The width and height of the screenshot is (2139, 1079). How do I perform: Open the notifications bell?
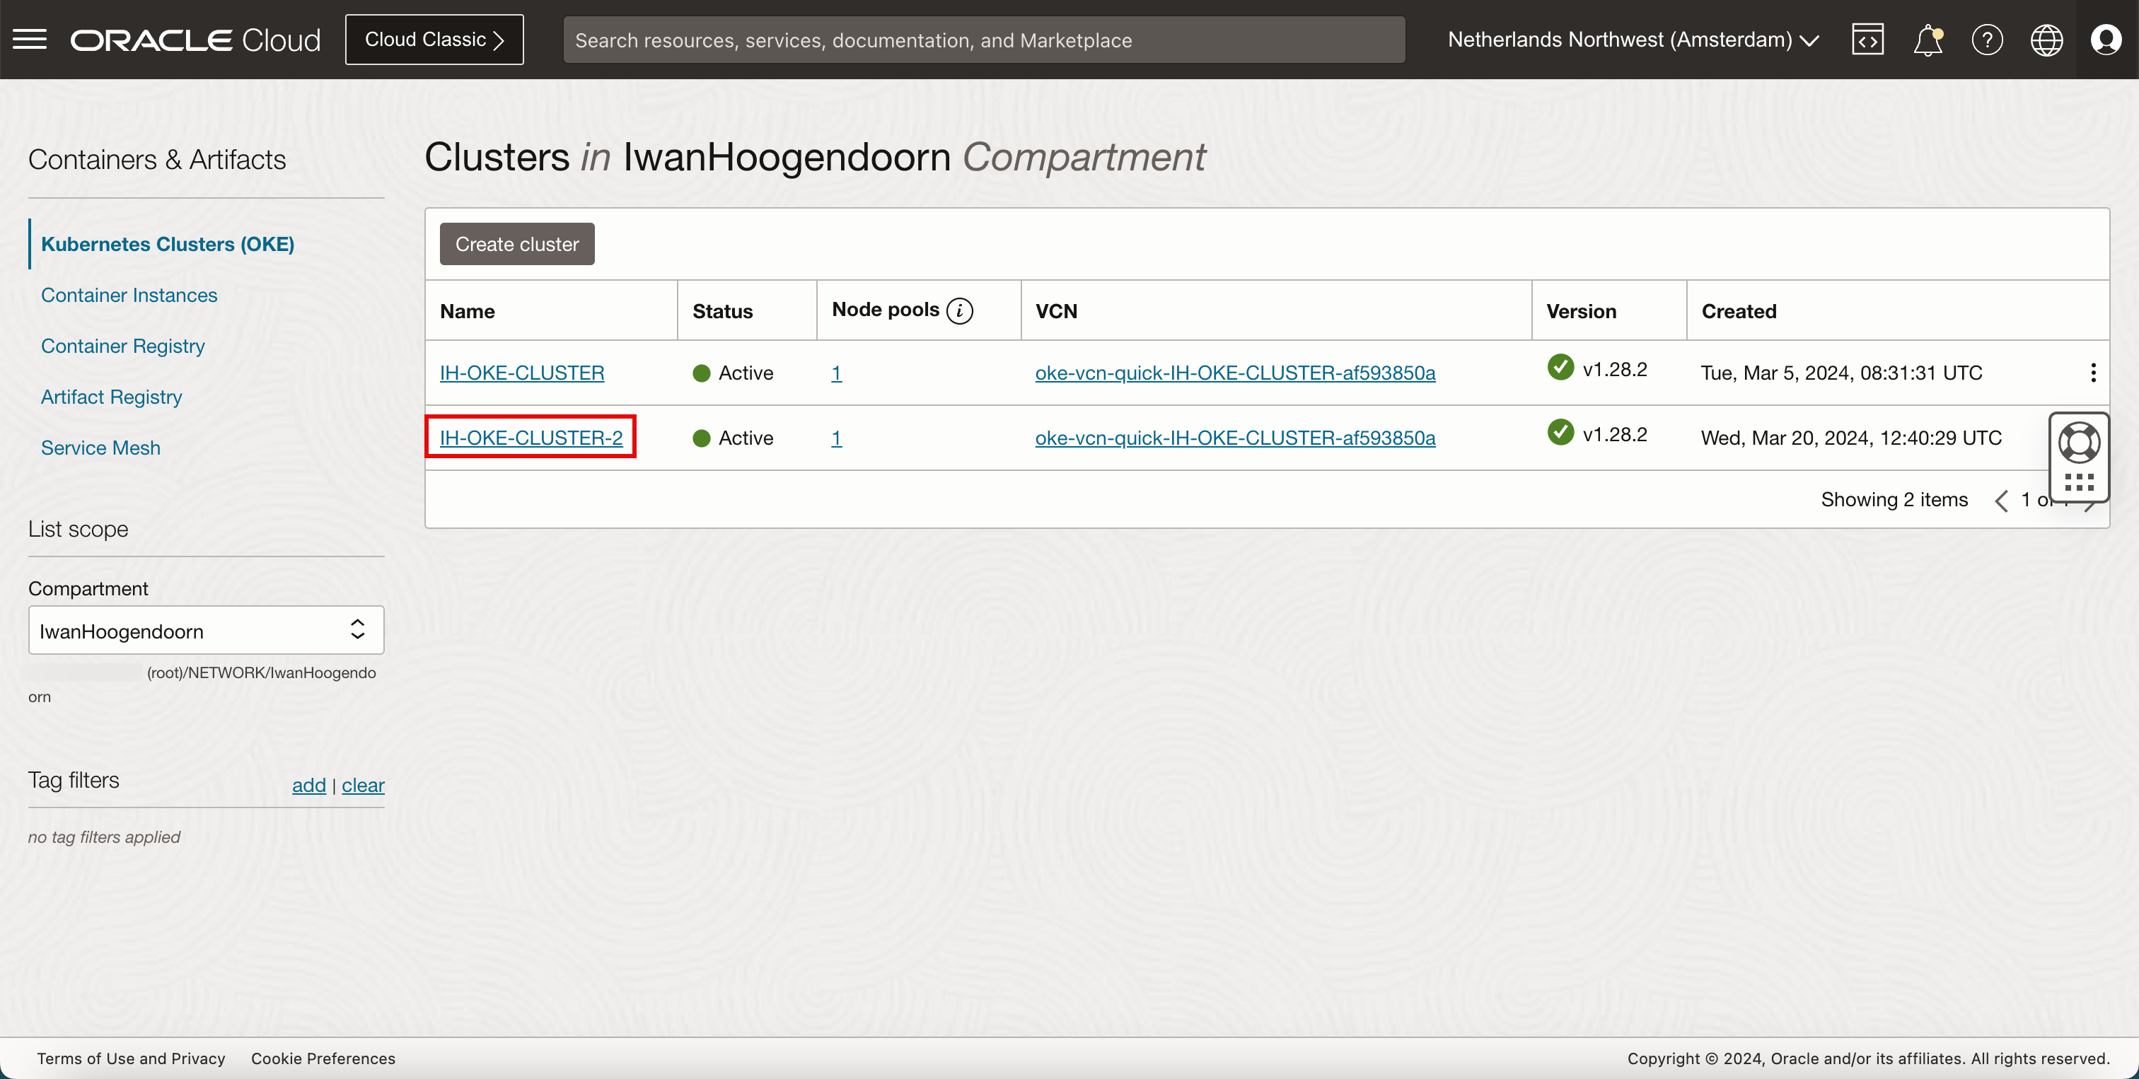pos(1928,39)
